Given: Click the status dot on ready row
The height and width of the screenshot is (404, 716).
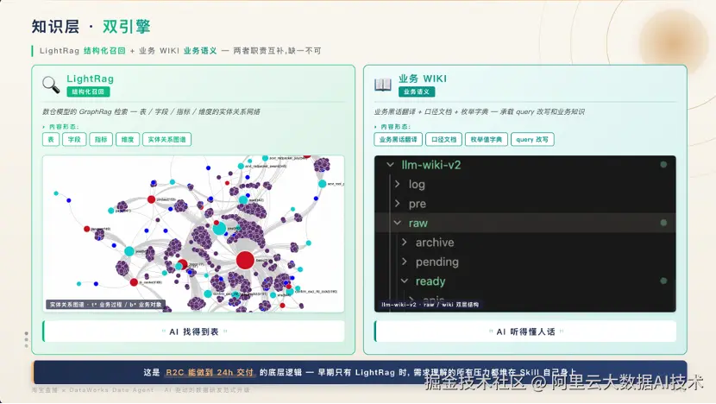Looking at the screenshot, I should point(663,281).
